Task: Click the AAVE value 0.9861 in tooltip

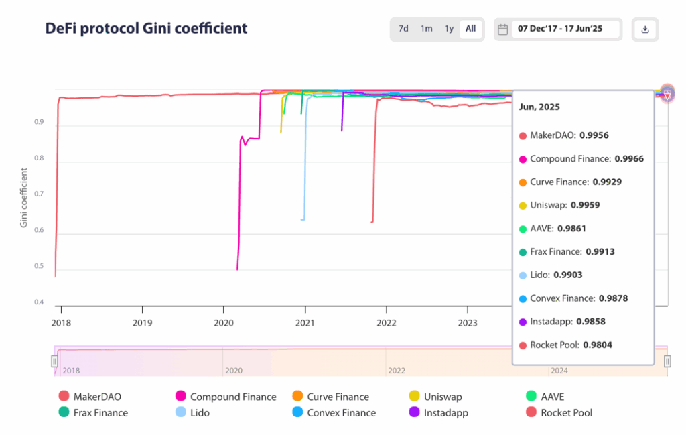Action: coord(571,228)
